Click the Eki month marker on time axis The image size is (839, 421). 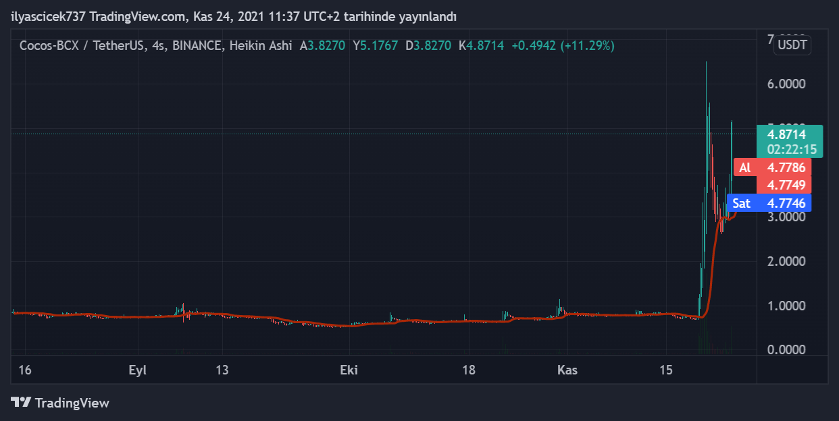[349, 370]
